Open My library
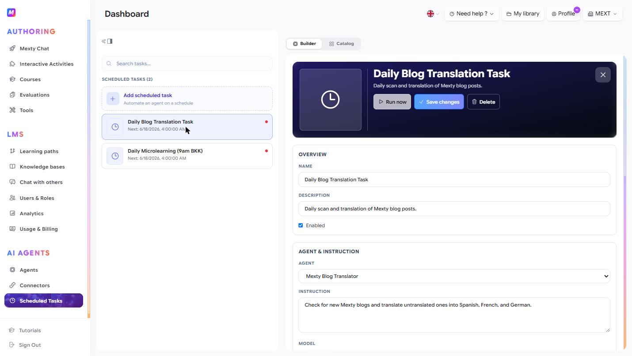The image size is (632, 356). point(523,14)
